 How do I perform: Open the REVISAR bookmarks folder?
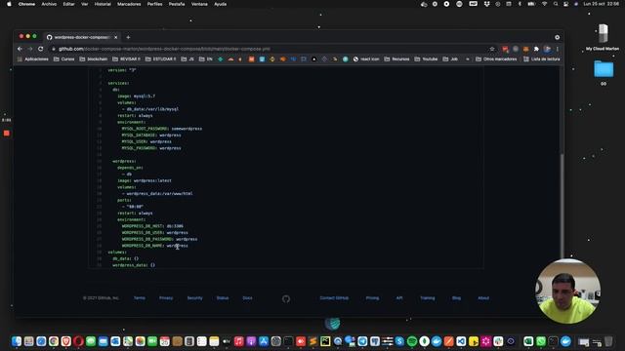[x=126, y=58]
